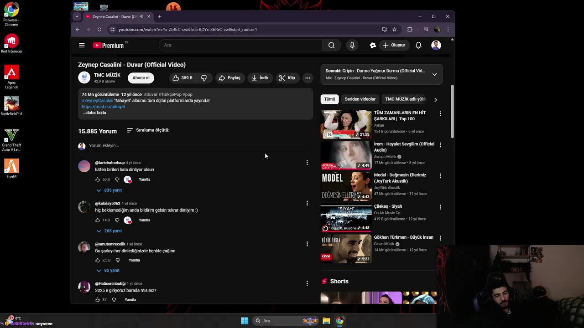Open options menu for @taricbutnotsup comment

tap(307, 163)
